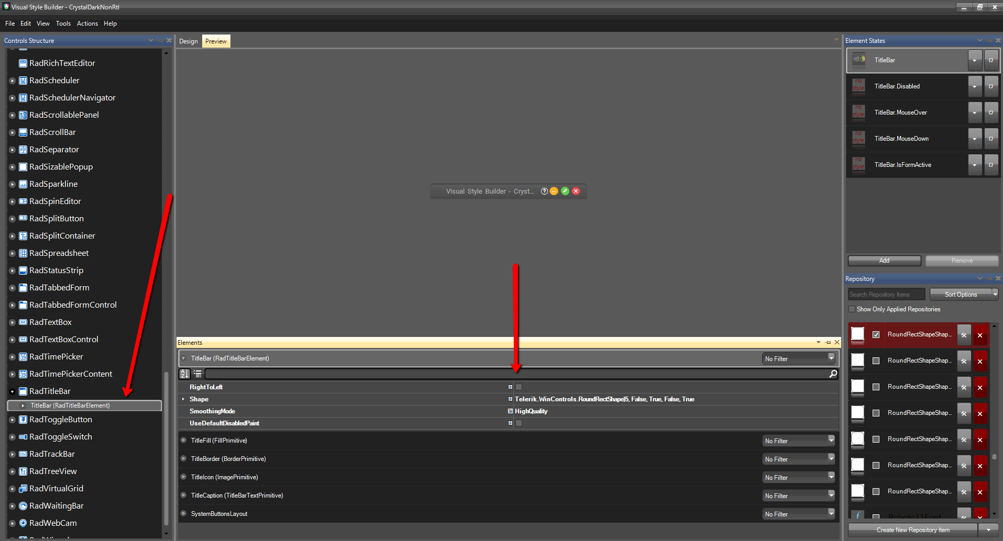Click the magnifier search icon in the Elements property grid

click(x=833, y=374)
